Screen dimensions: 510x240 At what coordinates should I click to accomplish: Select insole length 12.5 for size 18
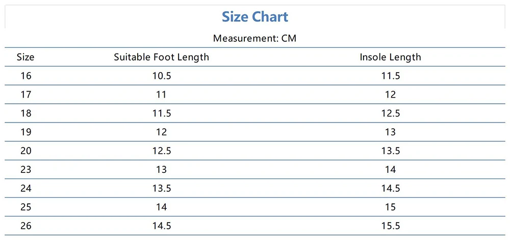coord(390,113)
